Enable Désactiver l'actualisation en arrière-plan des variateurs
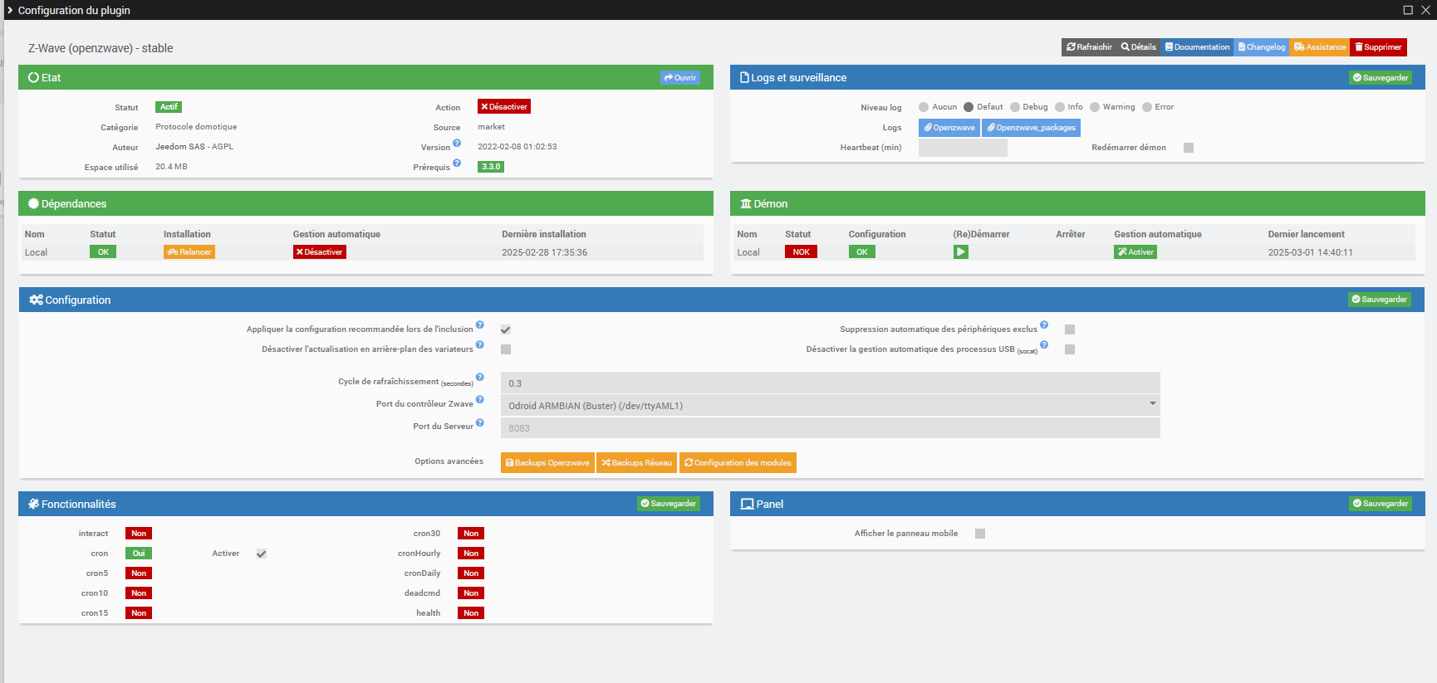Image resolution: width=1437 pixels, height=683 pixels. 506,349
